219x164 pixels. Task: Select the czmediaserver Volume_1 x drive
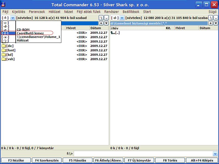pyautogui.click(x=38, y=37)
